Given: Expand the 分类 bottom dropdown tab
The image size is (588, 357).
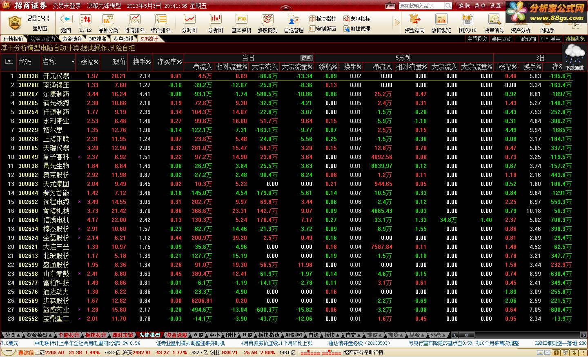Looking at the screenshot, I should pos(12,335).
